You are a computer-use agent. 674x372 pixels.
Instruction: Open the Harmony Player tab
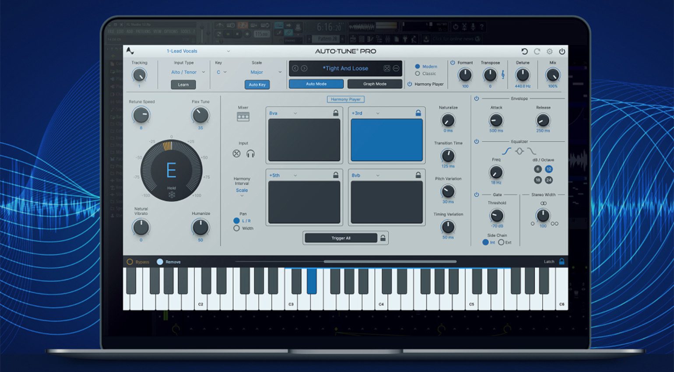pyautogui.click(x=345, y=99)
